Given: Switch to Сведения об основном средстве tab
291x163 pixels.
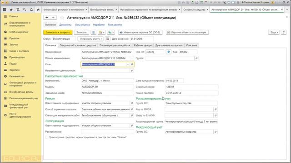Looking at the screenshot, I should click(x=78, y=45).
